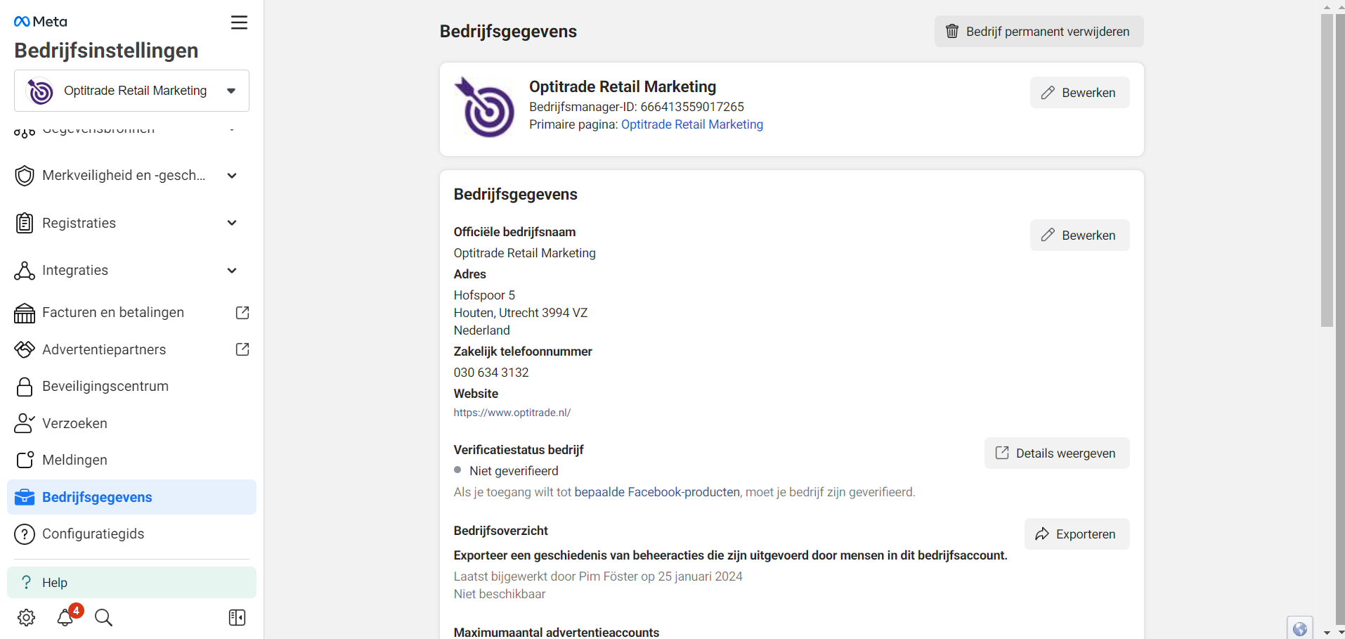The width and height of the screenshot is (1345, 639).
Task: Open settings gear icon at bottom
Action: [26, 618]
